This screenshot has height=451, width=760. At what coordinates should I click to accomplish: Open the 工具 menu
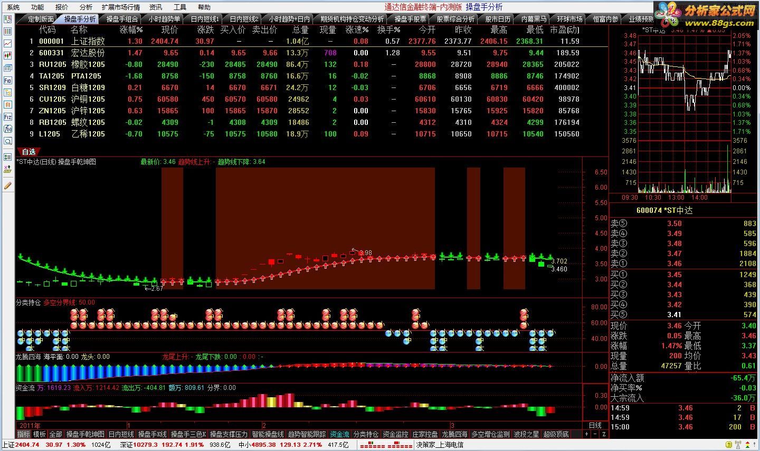180,7
